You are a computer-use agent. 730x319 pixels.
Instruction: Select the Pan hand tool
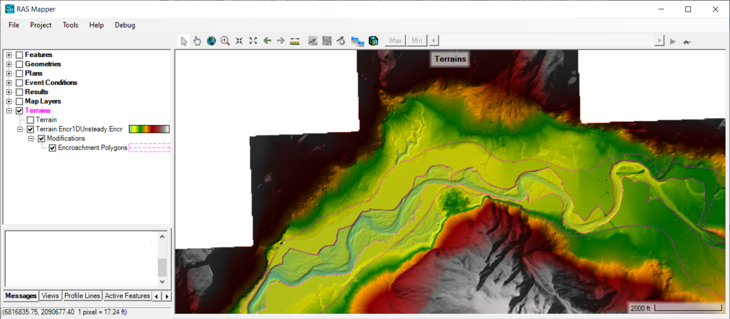pos(197,41)
